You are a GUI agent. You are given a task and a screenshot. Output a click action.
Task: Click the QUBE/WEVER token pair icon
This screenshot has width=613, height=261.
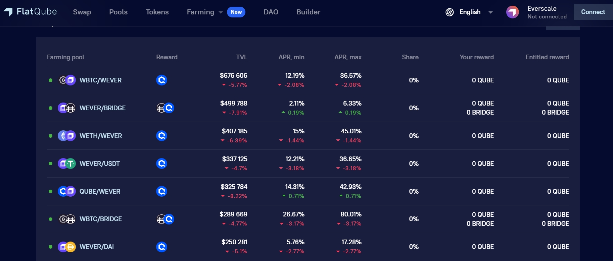[67, 191]
